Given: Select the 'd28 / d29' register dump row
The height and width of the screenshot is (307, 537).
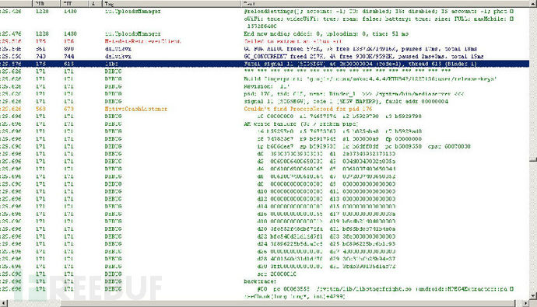Looking at the screenshot, I should coord(265,259).
